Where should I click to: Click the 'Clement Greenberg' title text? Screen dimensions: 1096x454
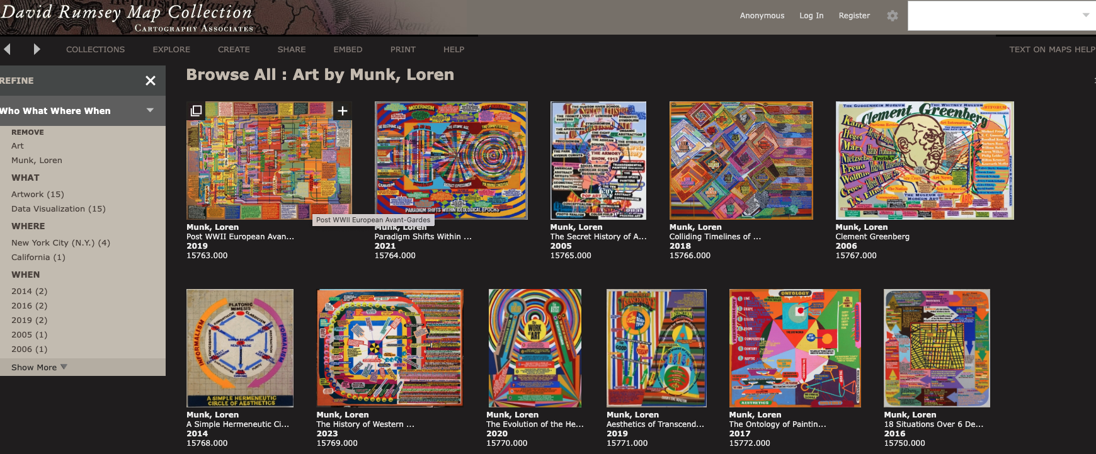[x=872, y=237]
